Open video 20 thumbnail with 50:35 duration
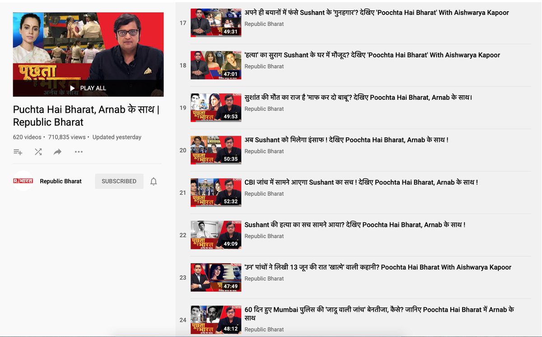Image resolution: width=542 pixels, height=337 pixels. click(216, 150)
